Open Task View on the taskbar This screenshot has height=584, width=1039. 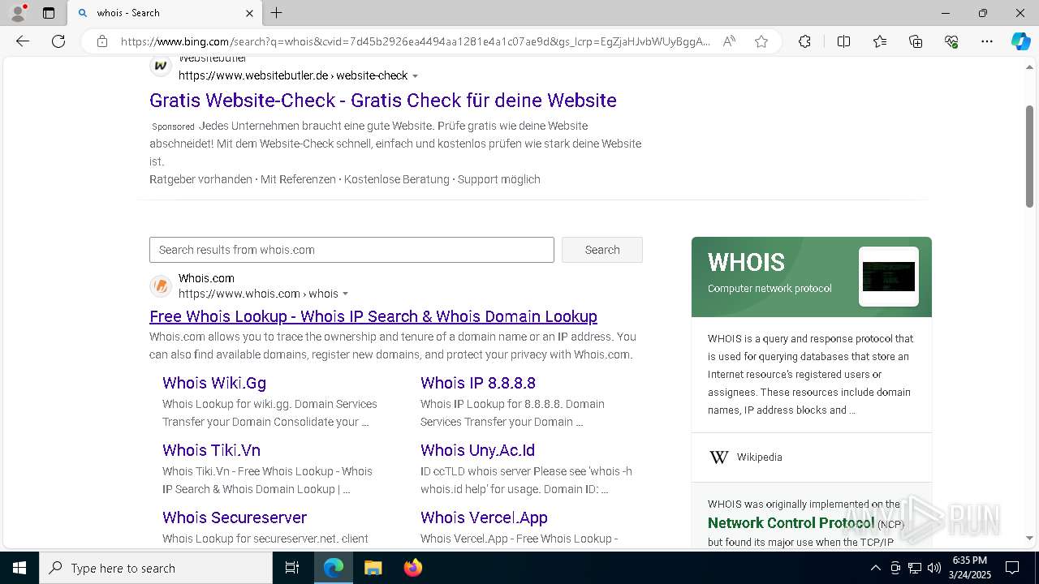point(292,568)
